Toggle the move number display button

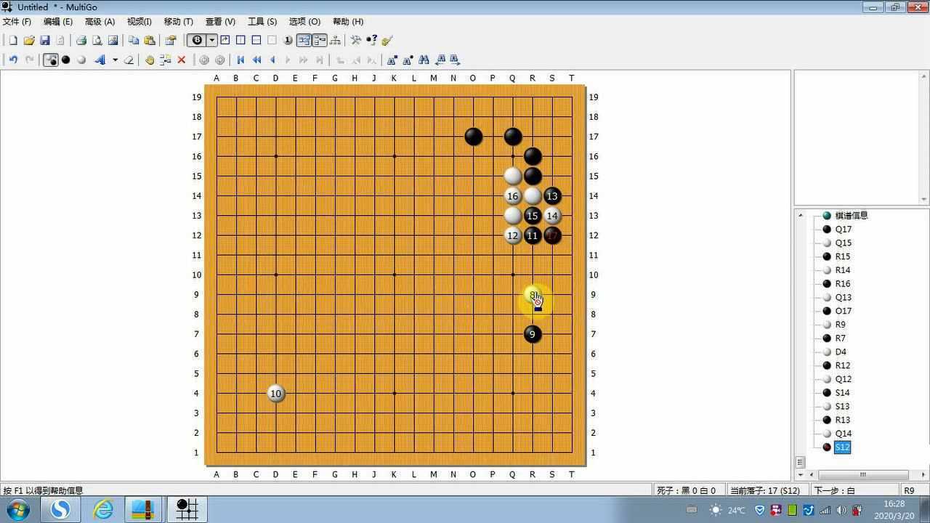tap(287, 40)
